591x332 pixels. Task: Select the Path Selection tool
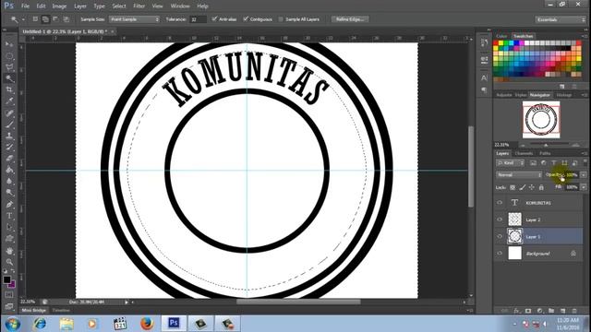9,228
